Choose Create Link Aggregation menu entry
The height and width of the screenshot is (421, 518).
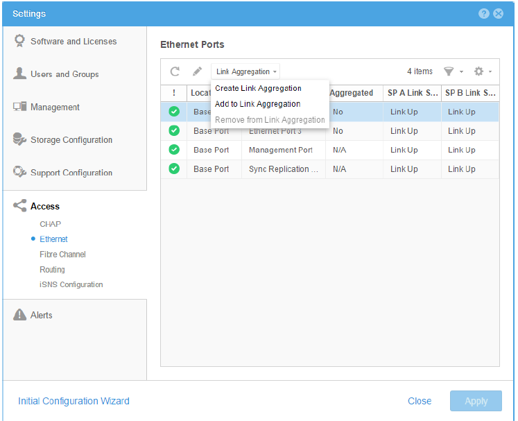tap(258, 89)
